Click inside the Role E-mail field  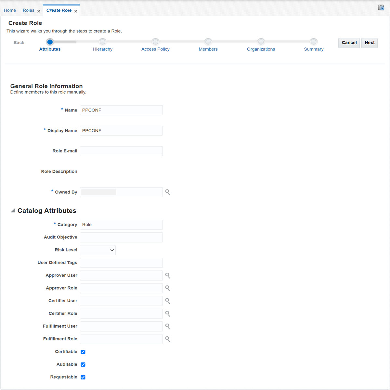click(x=121, y=151)
